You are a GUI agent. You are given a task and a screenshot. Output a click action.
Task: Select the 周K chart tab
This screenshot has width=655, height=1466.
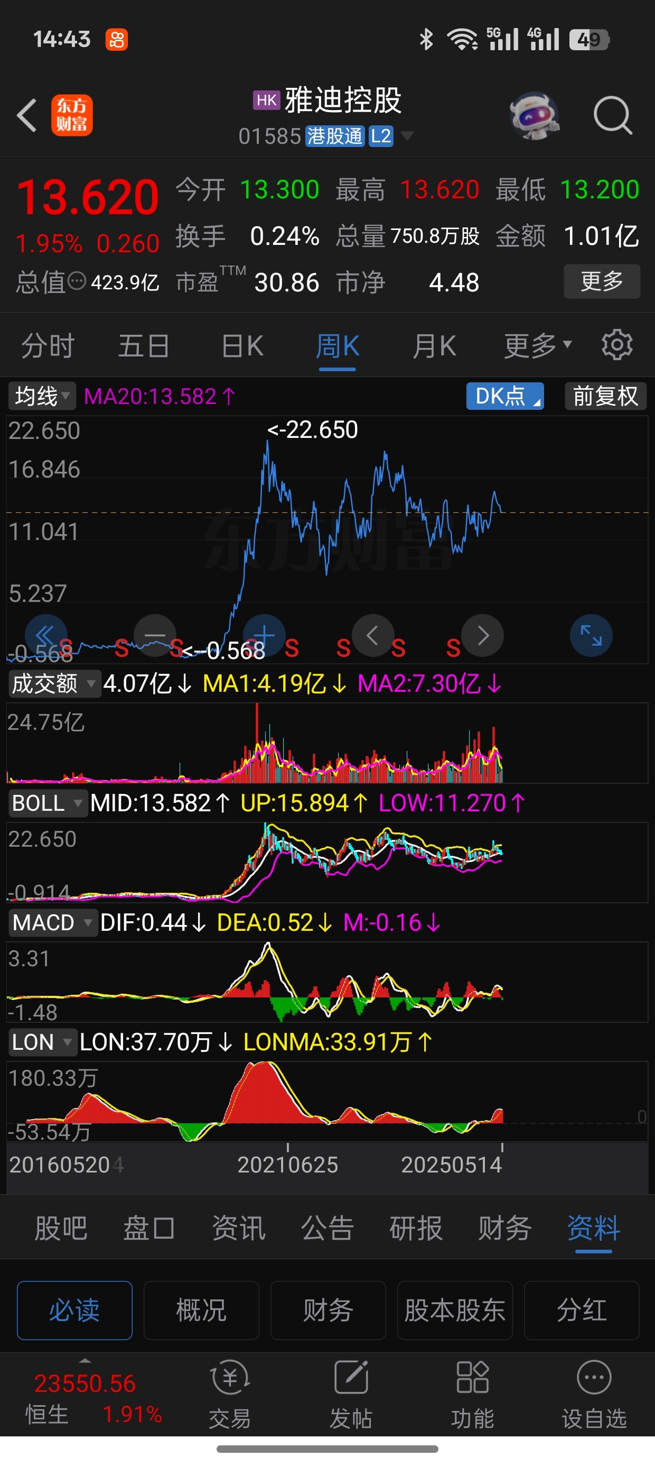[x=337, y=345]
